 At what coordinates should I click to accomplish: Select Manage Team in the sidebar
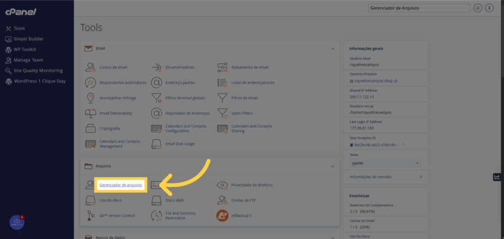coord(24,60)
